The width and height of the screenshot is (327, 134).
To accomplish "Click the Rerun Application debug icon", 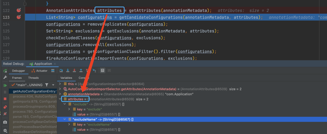I will 5,71.
